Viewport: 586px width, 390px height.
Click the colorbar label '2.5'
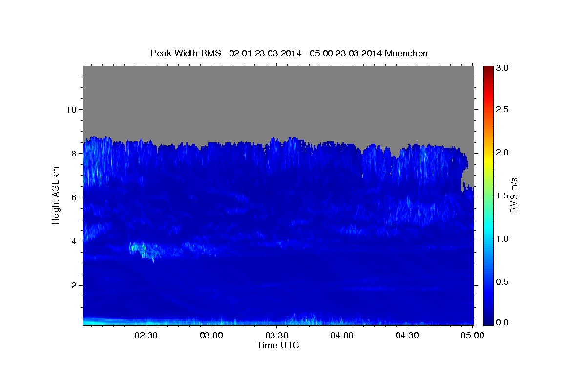point(503,110)
